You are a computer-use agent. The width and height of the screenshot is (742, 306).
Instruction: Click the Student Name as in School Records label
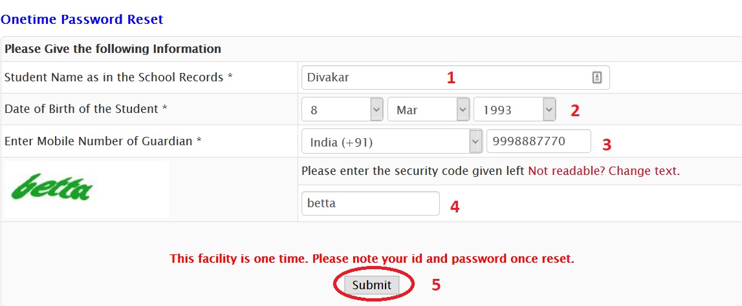tap(118, 77)
